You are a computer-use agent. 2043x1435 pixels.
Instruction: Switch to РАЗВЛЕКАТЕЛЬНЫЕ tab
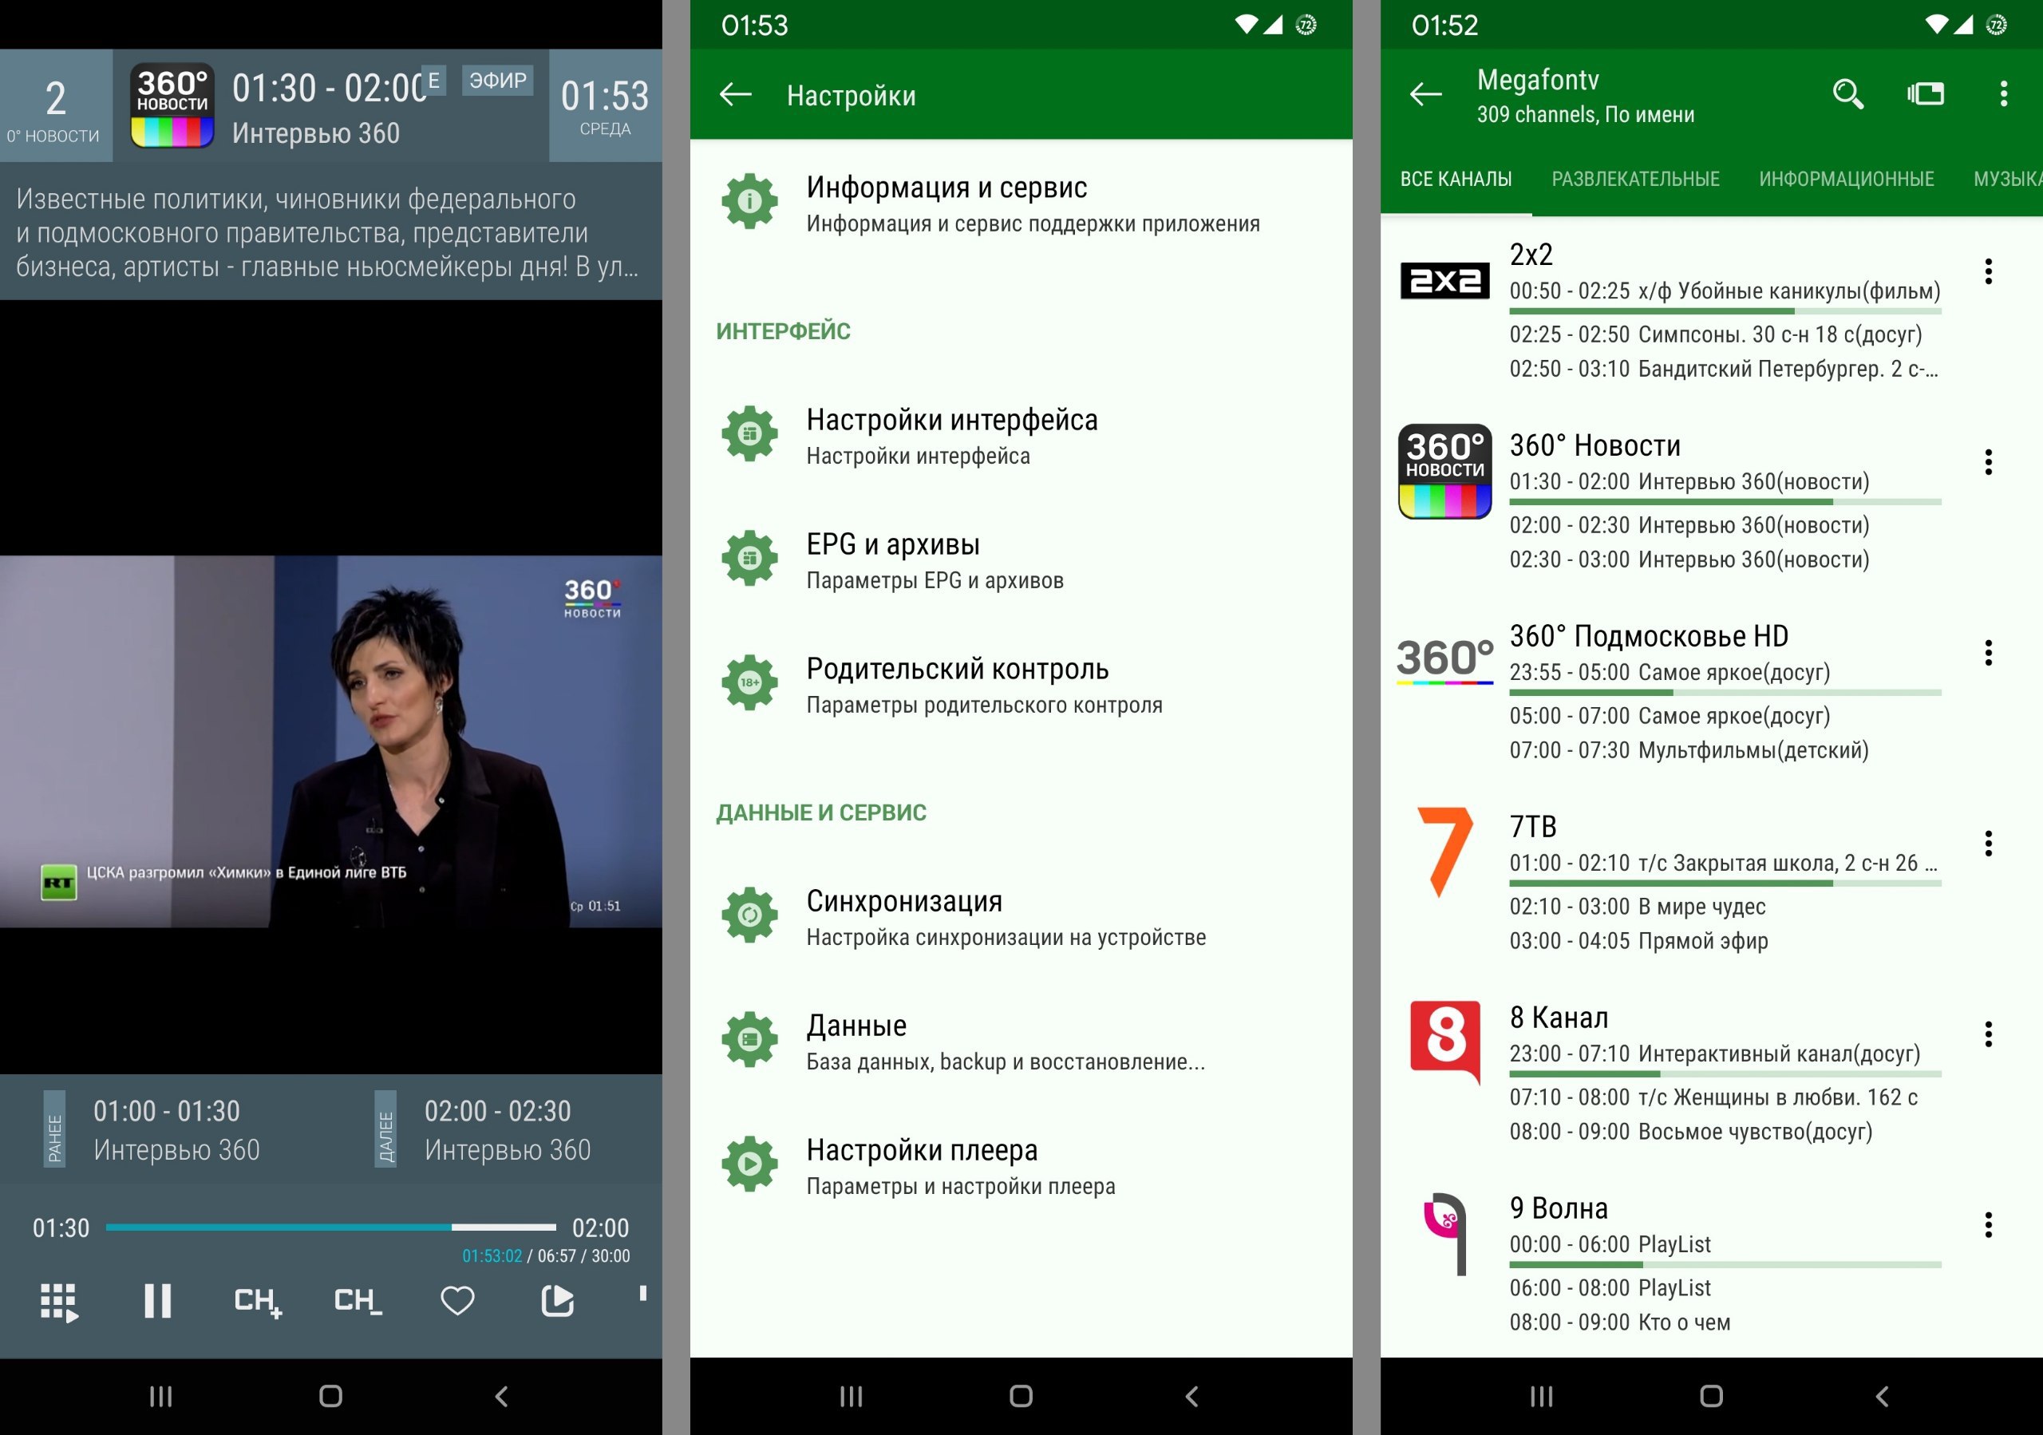1634,179
